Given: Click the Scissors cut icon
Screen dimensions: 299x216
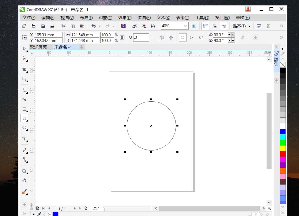Looking at the screenshot, I should click(x=63, y=26).
